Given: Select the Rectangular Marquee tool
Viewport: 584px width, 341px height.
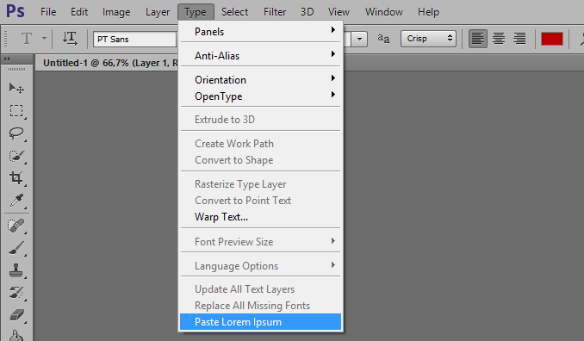Looking at the screenshot, I should pos(16,111).
